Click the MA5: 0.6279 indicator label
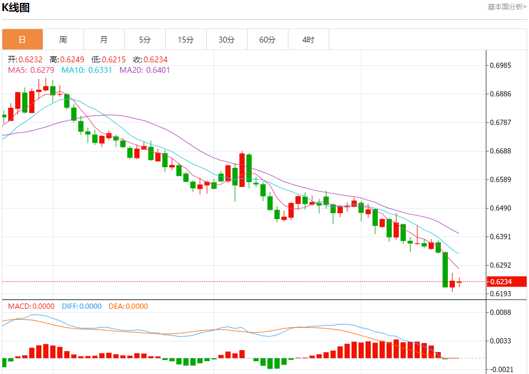 [x=31, y=70]
